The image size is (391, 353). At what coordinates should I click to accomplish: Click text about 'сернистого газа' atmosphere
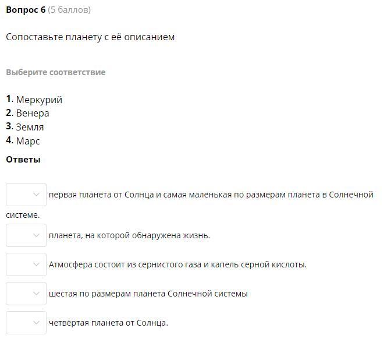click(177, 264)
